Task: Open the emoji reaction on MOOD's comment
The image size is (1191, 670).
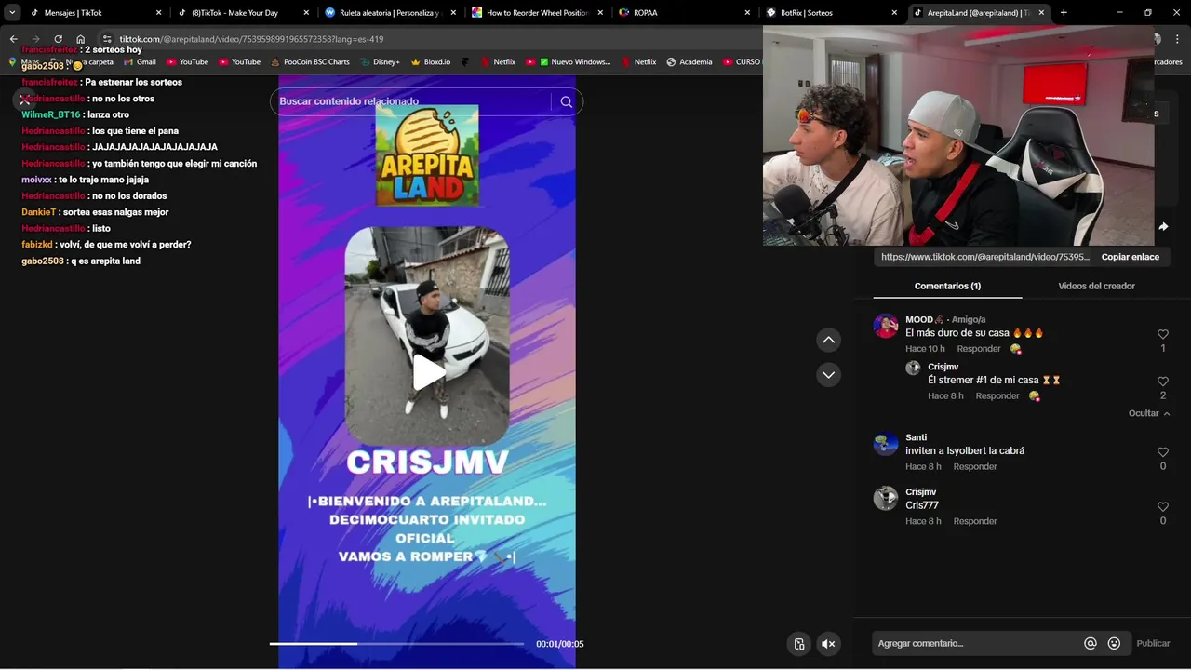Action: pyautogui.click(x=1016, y=350)
